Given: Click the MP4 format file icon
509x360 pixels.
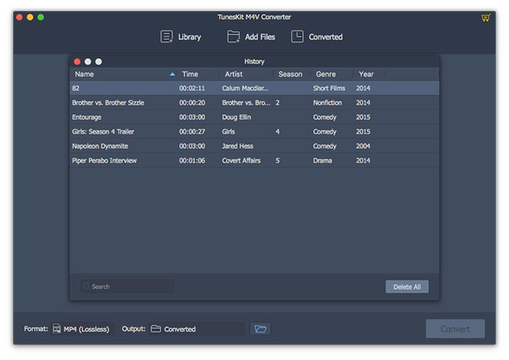Looking at the screenshot, I should point(56,329).
